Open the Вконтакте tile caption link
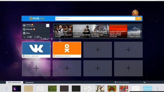The image size is (164, 92). coord(32,56)
